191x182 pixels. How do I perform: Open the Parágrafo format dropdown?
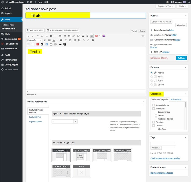(34, 40)
